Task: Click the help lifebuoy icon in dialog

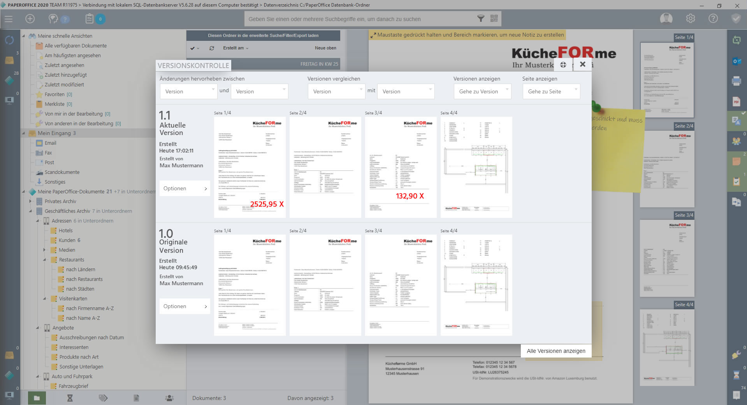Action: coord(563,65)
